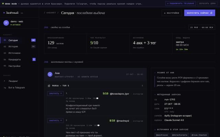Click the Залётный logo in sidebar
Viewport: 220px width, 137px height.
(12, 13)
